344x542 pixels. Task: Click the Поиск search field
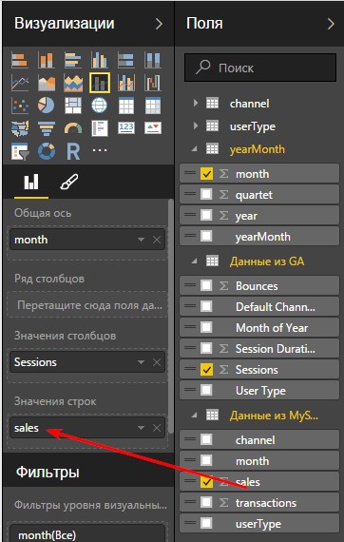[260, 68]
